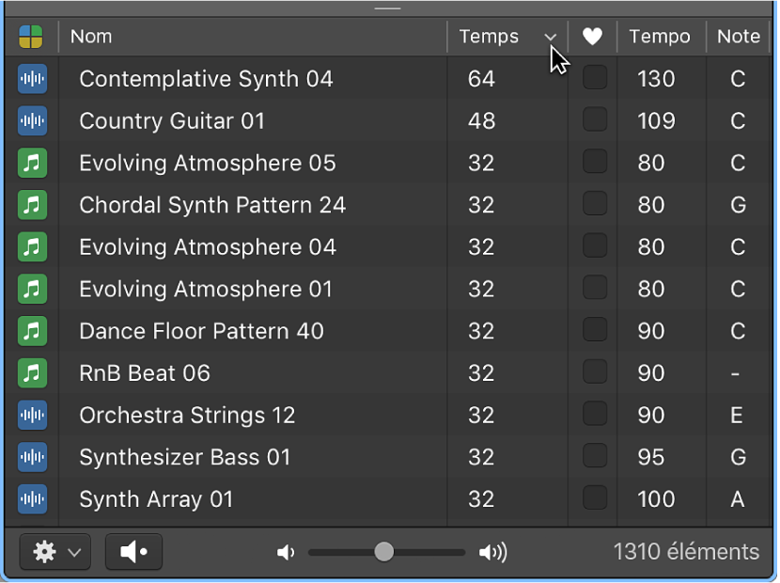Tick favorite checkbox for Dance Floor Pattern 40
The height and width of the screenshot is (583, 780).
[595, 330]
